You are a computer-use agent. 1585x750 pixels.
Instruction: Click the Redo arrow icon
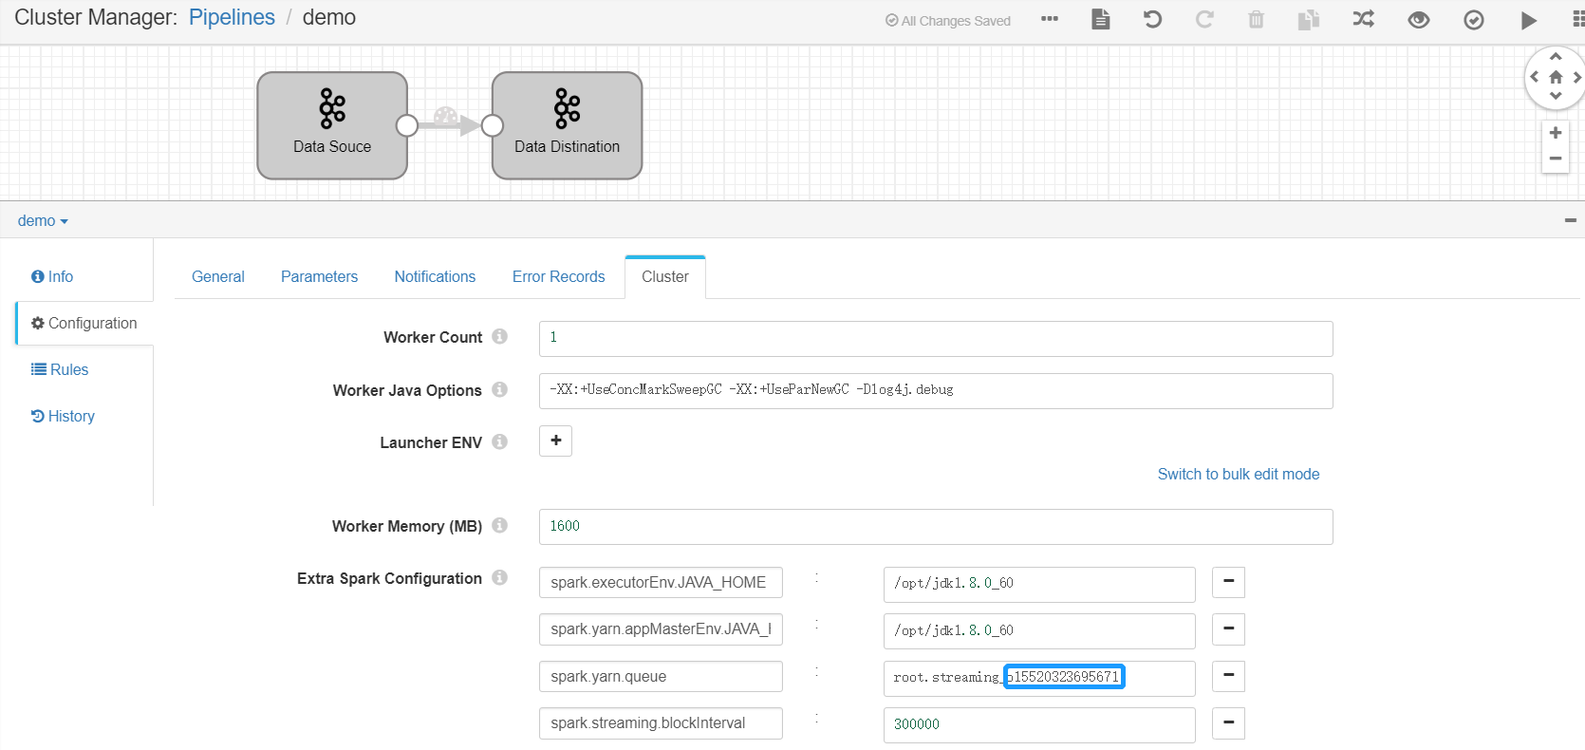[x=1204, y=19]
